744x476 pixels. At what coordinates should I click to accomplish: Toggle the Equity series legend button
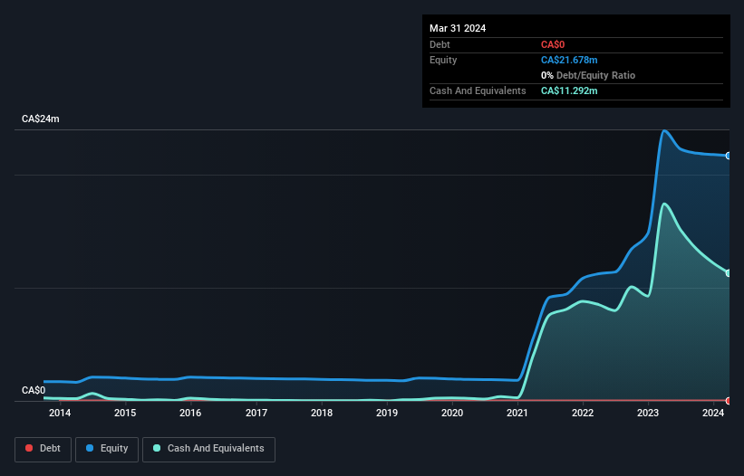pyautogui.click(x=107, y=449)
